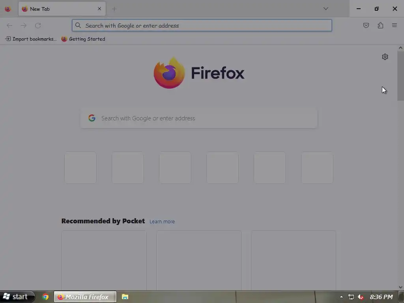Launch Chrome from the taskbar
Screen dimensions: 404x303
[46, 297]
